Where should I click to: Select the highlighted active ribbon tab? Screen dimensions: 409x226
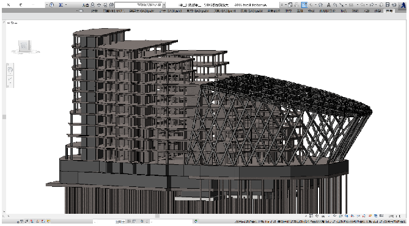click(x=389, y=11)
